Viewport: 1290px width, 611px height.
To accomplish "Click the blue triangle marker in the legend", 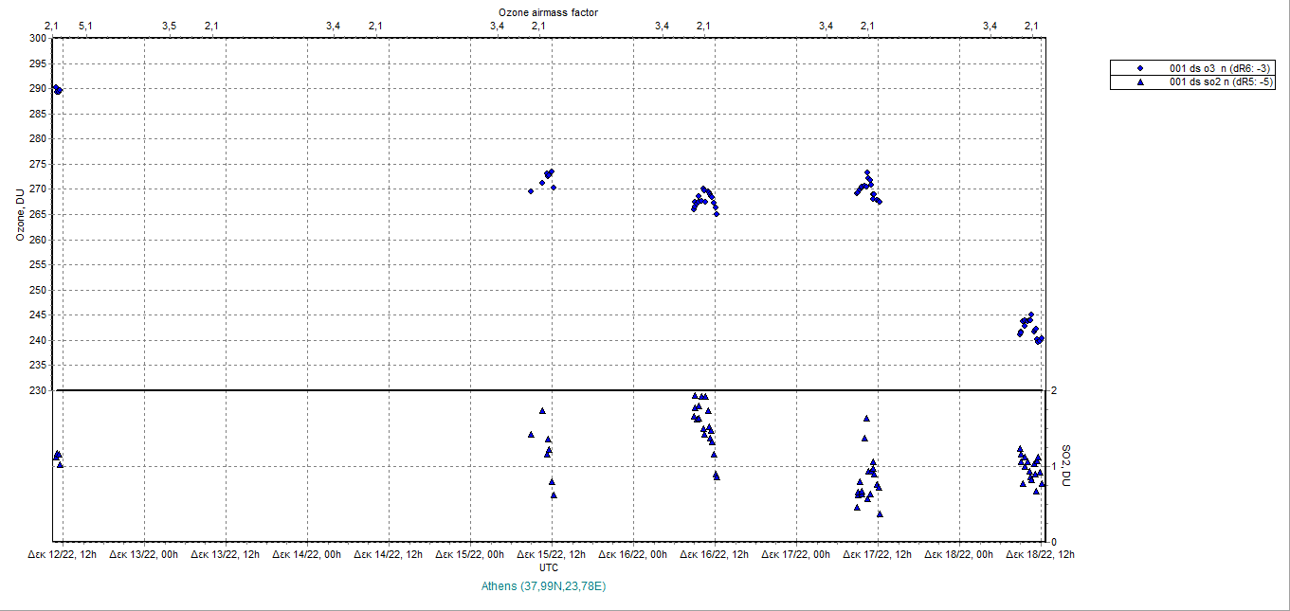I will click(x=1140, y=82).
